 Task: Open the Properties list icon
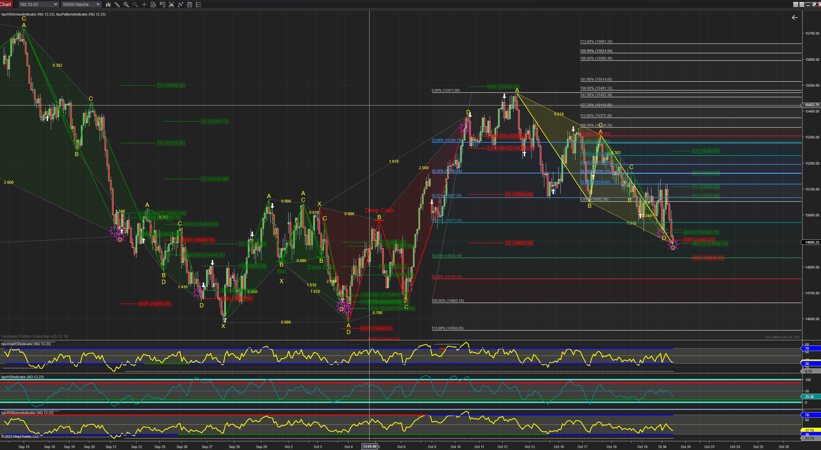(x=199, y=5)
